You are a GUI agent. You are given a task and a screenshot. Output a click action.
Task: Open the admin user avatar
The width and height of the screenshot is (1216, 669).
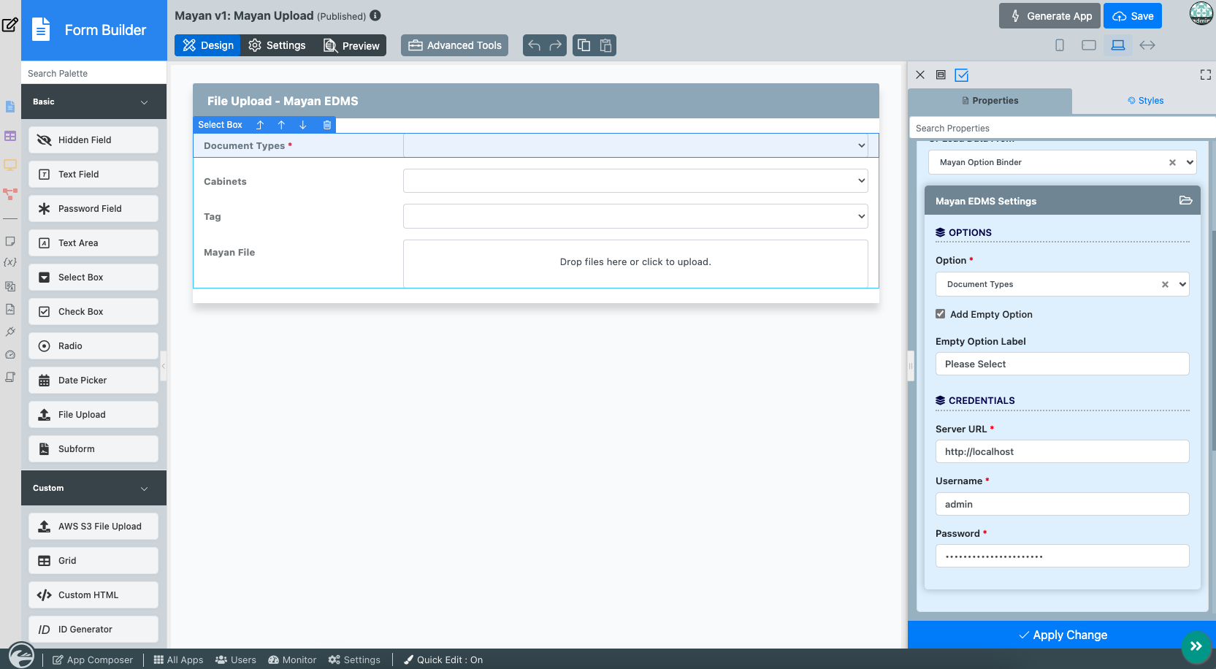pos(1201,13)
